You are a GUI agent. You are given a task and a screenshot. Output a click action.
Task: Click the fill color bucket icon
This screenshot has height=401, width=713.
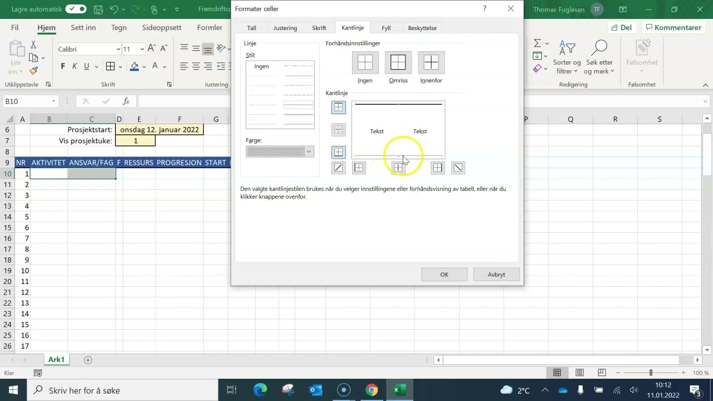point(134,67)
